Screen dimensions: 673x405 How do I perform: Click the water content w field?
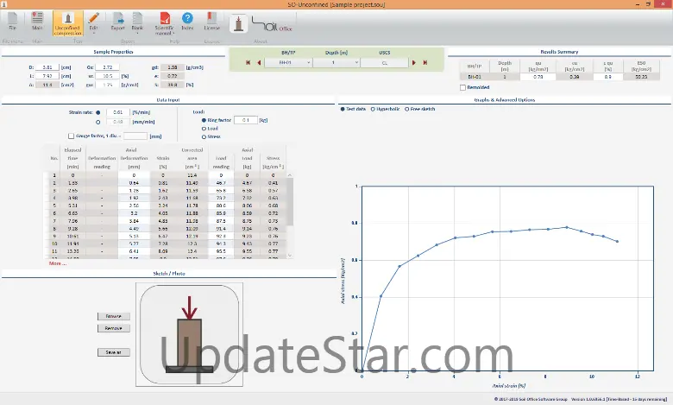point(107,76)
